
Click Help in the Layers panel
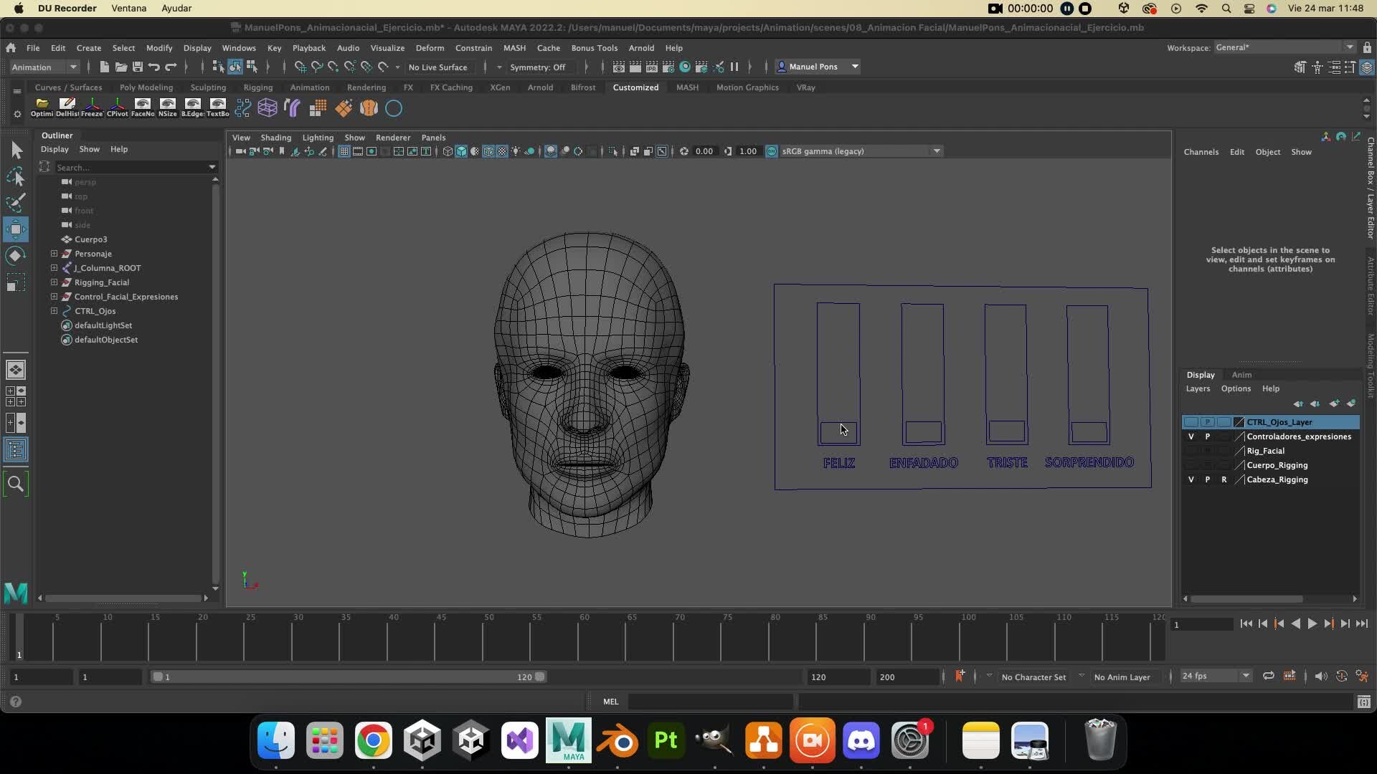(1270, 388)
